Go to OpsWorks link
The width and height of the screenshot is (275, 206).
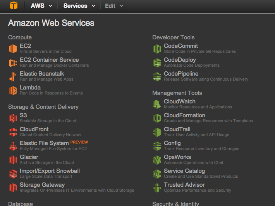(177, 157)
